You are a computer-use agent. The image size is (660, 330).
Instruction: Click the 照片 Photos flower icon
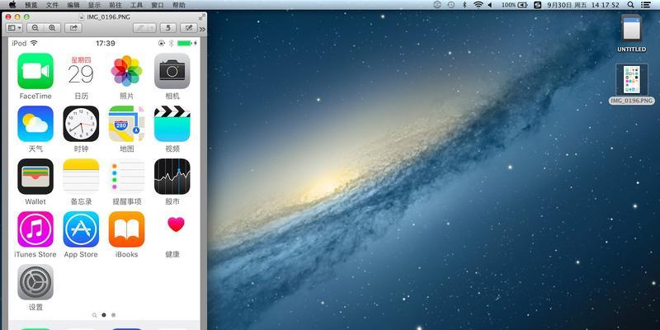[x=126, y=71]
